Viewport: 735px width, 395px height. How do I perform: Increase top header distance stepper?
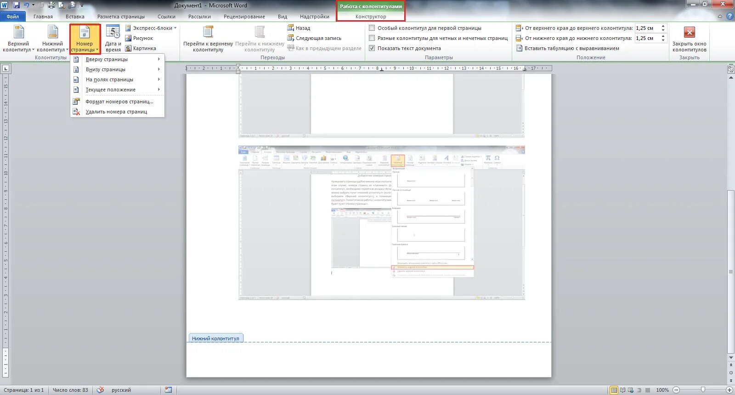(x=663, y=26)
